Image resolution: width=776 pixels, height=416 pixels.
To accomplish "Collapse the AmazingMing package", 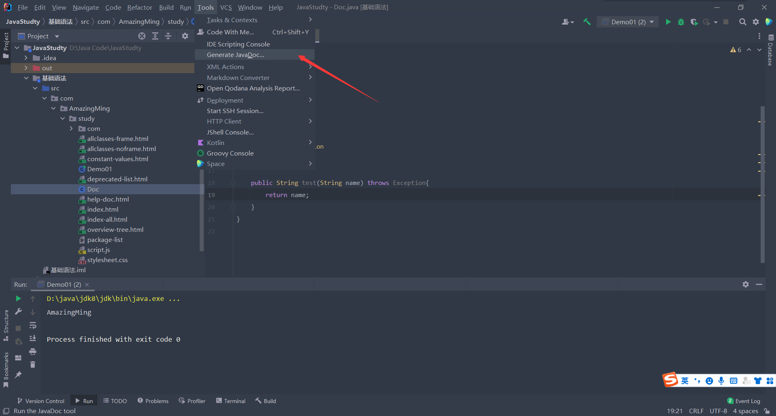I will (53, 108).
